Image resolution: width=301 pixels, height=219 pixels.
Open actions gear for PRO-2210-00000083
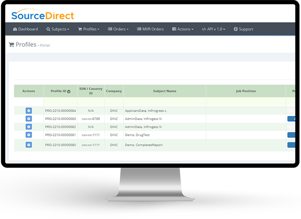pos(29,119)
